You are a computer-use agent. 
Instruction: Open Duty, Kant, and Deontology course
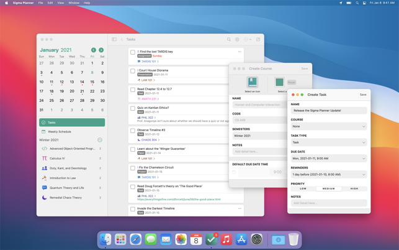click(72, 168)
